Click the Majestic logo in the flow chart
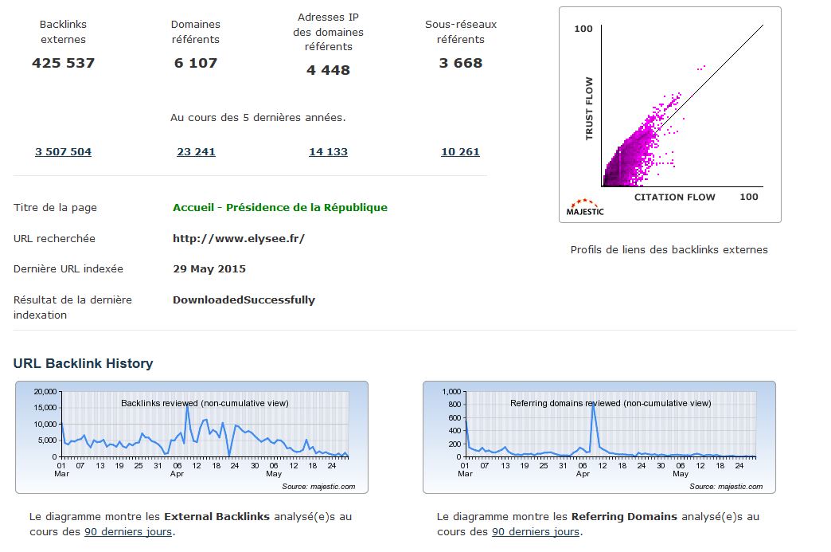This screenshot has height=552, width=831. coord(584,207)
